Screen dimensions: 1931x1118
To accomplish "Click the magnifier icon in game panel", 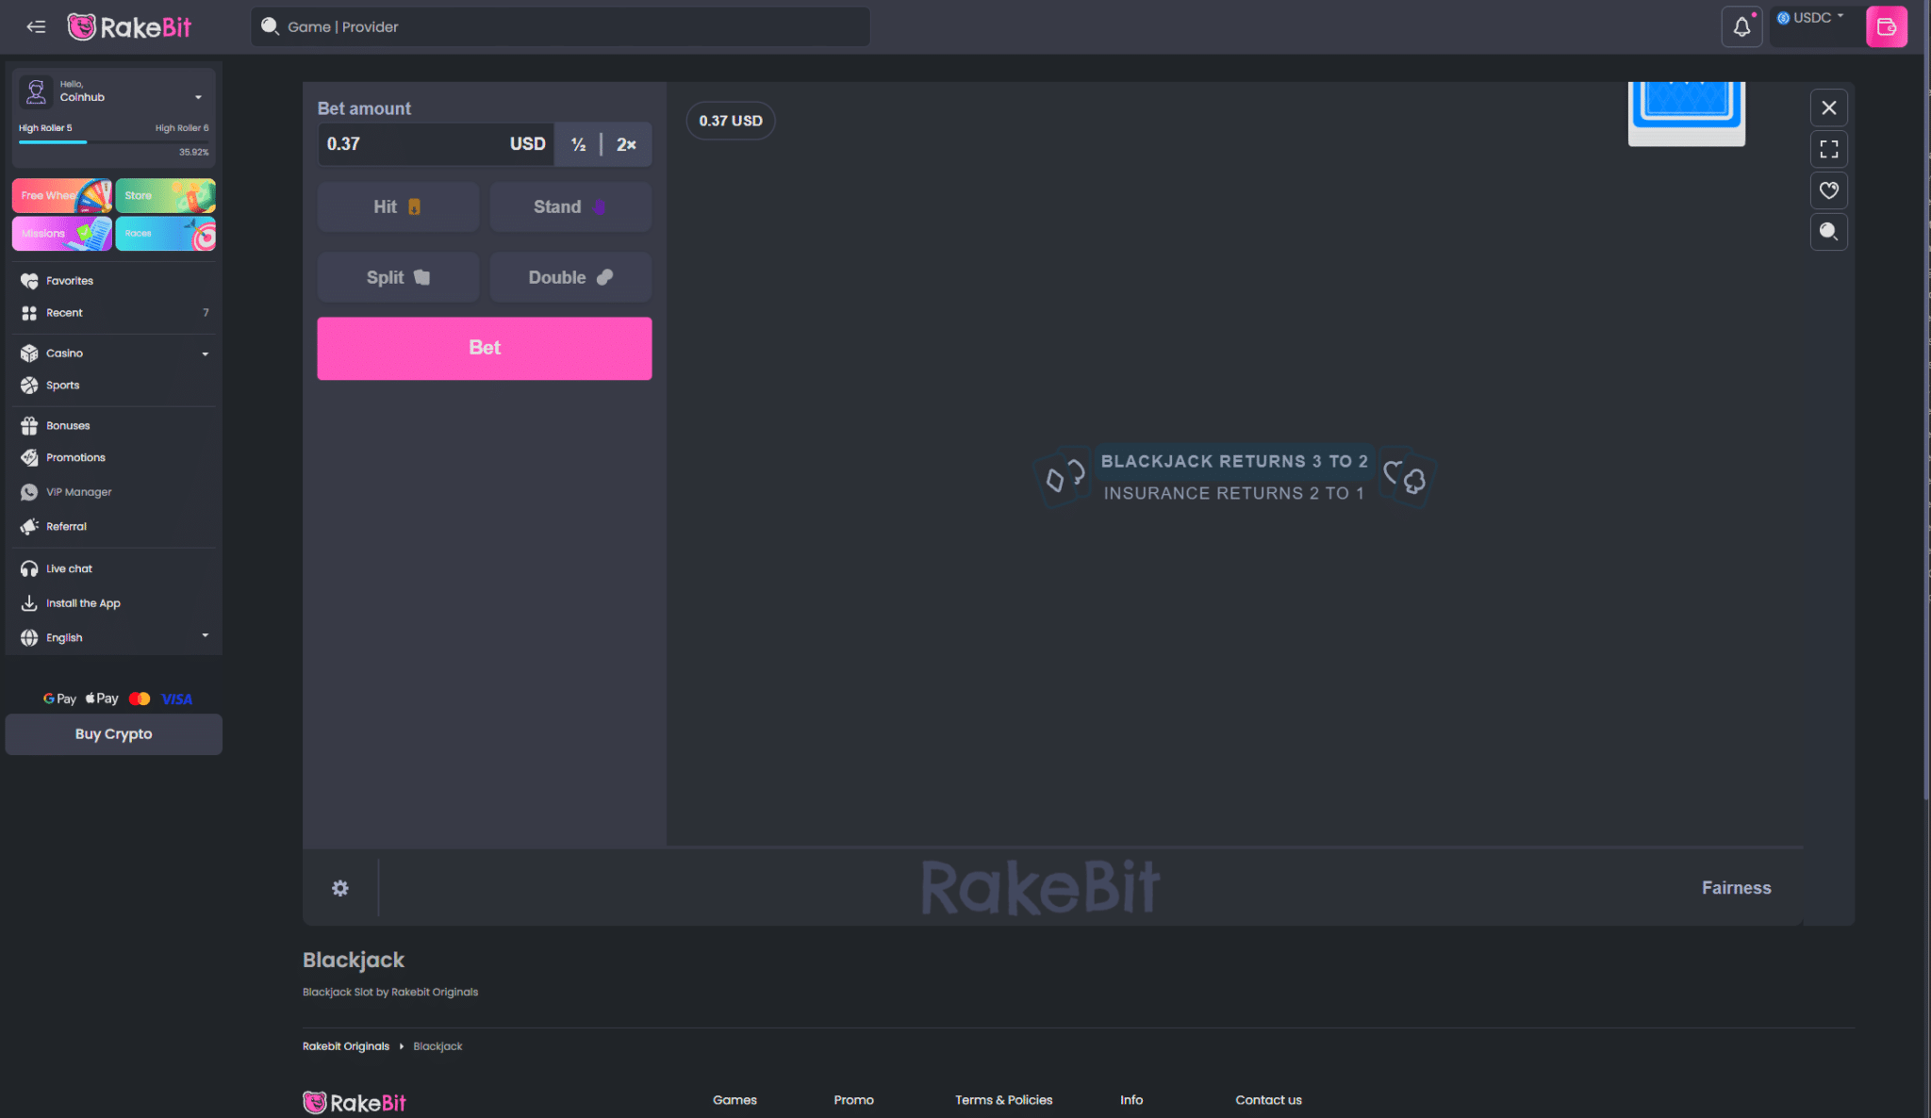I will pos(1828,232).
